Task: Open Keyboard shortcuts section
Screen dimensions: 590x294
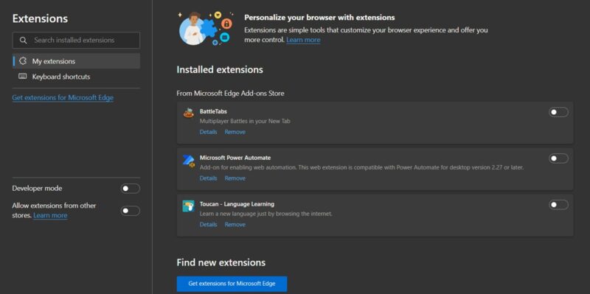Action: point(77,77)
